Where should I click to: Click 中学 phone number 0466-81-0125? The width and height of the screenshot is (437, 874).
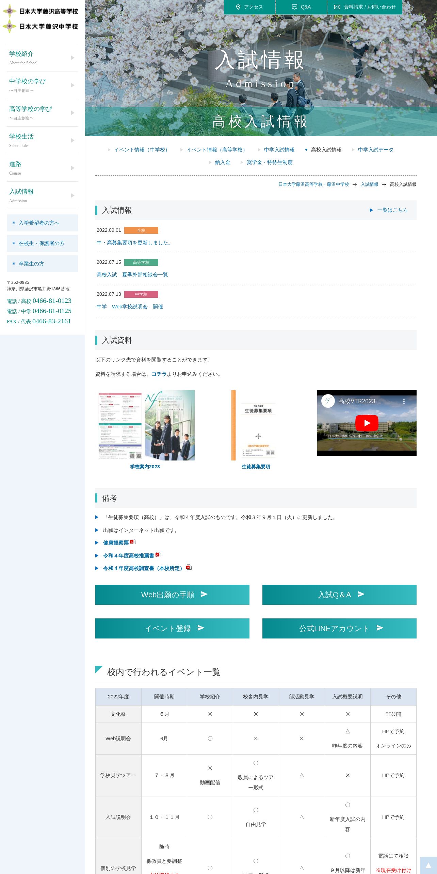coord(52,311)
